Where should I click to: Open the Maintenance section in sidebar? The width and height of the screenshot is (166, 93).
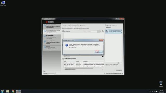click(x=52, y=37)
